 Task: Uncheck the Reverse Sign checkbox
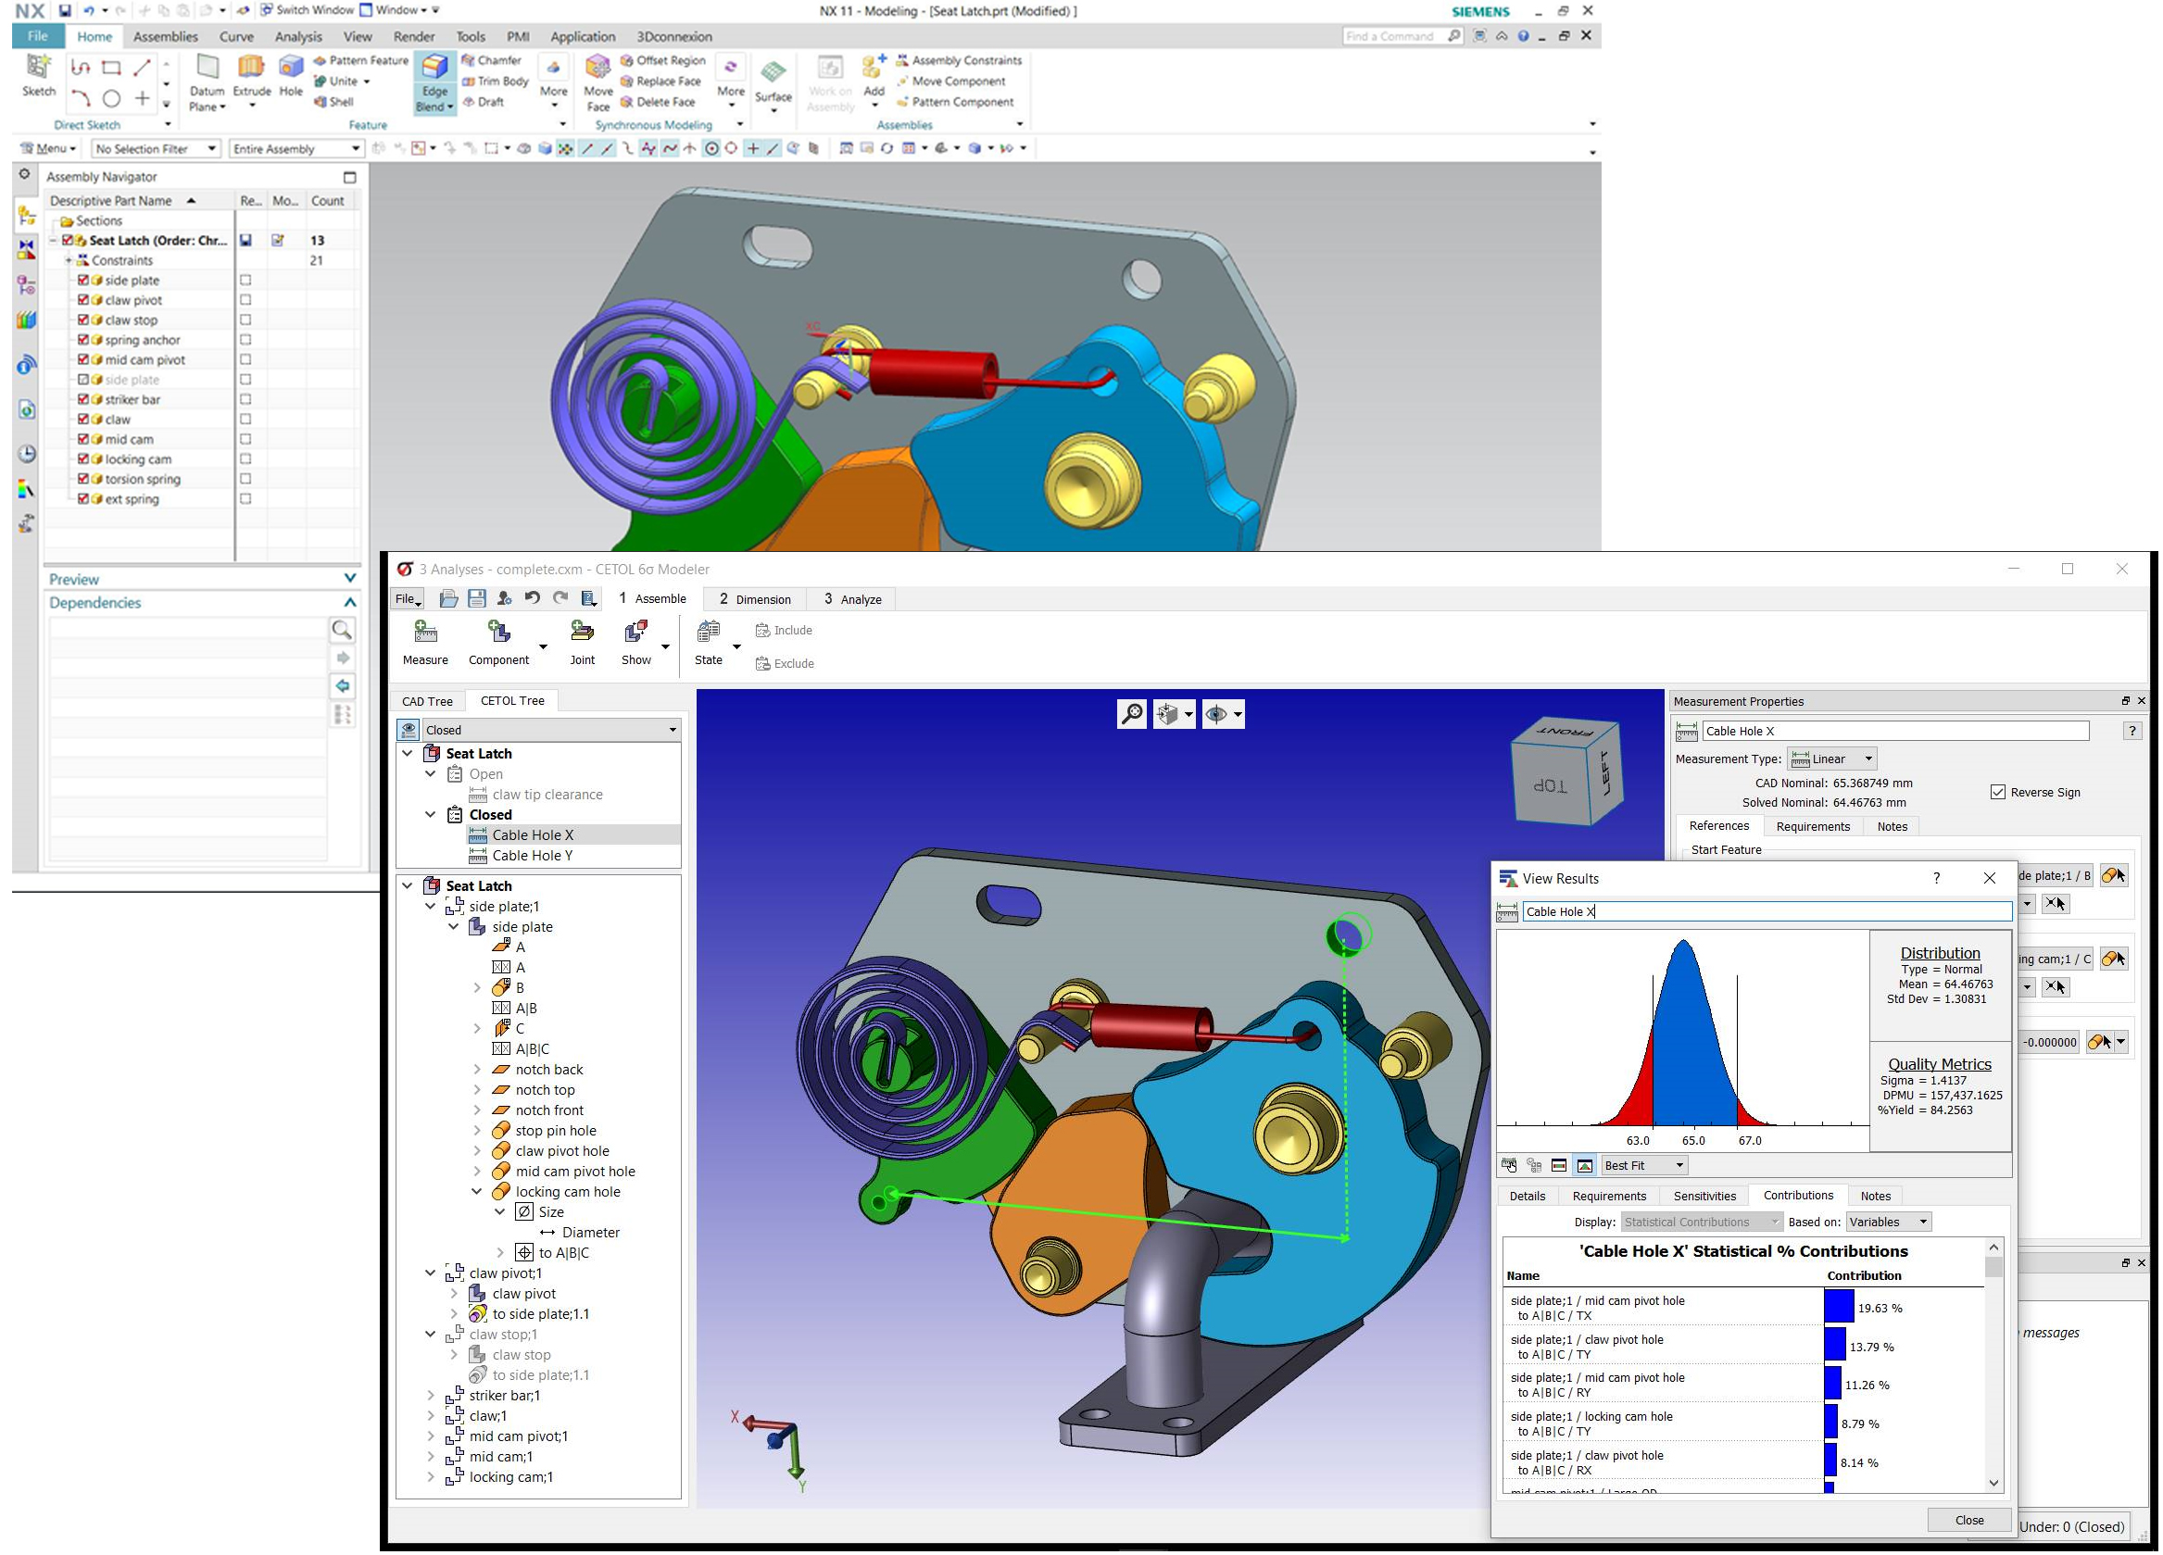pos(1997,792)
